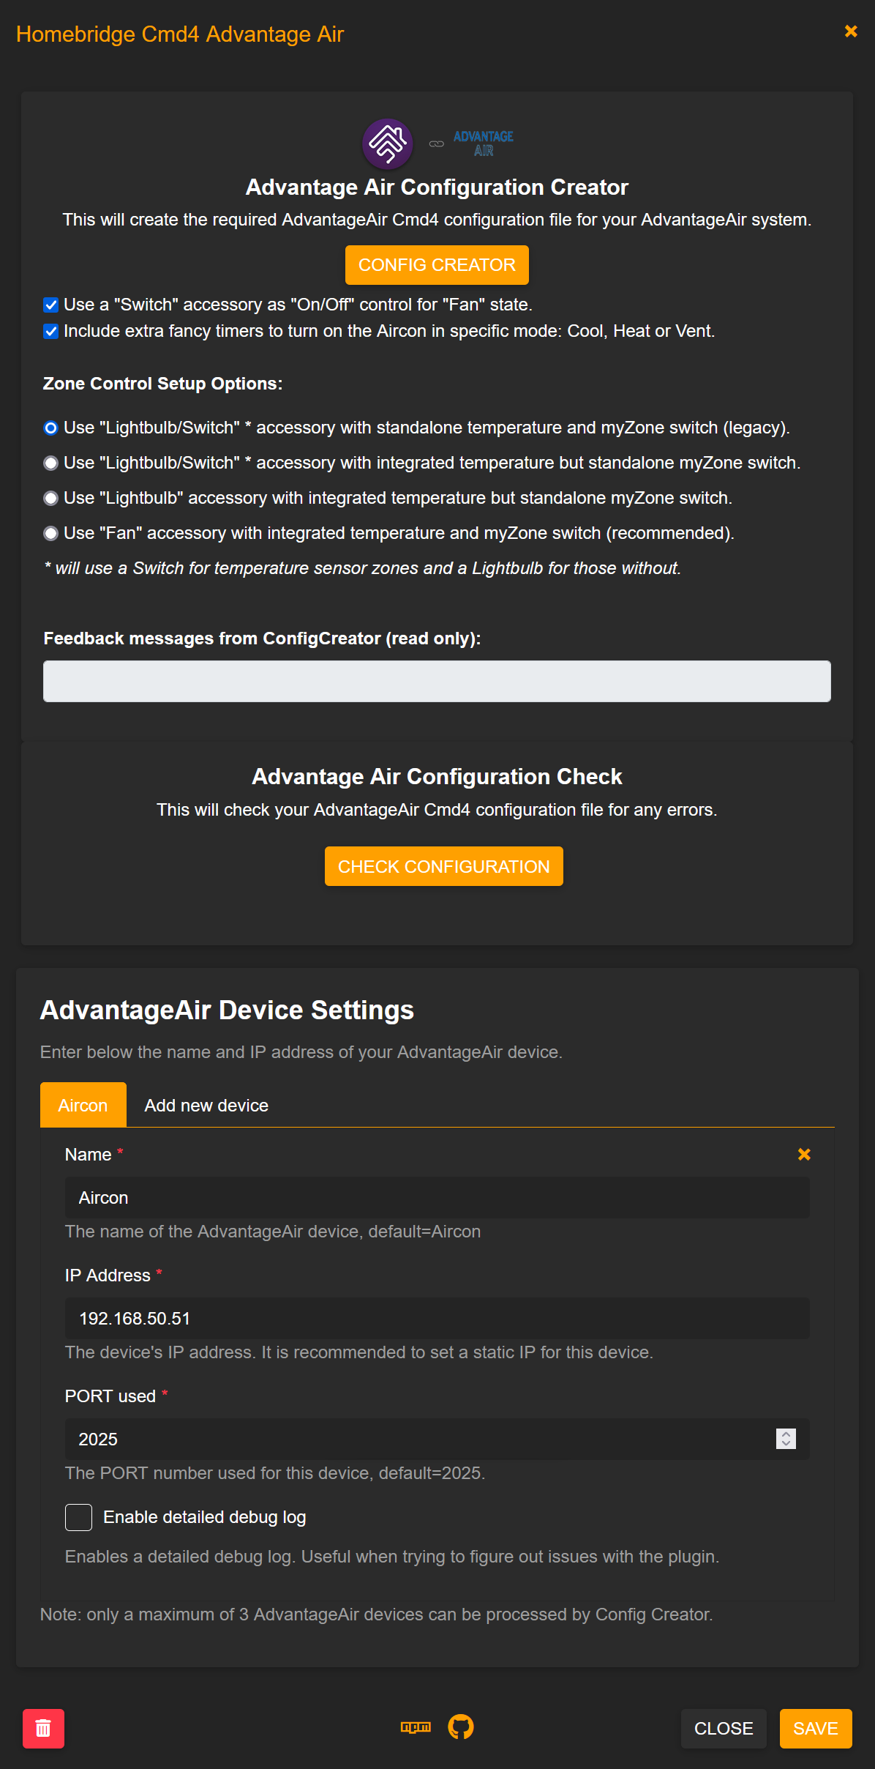Click the PORT used field 2025
The height and width of the screenshot is (1769, 875).
pos(437,1440)
